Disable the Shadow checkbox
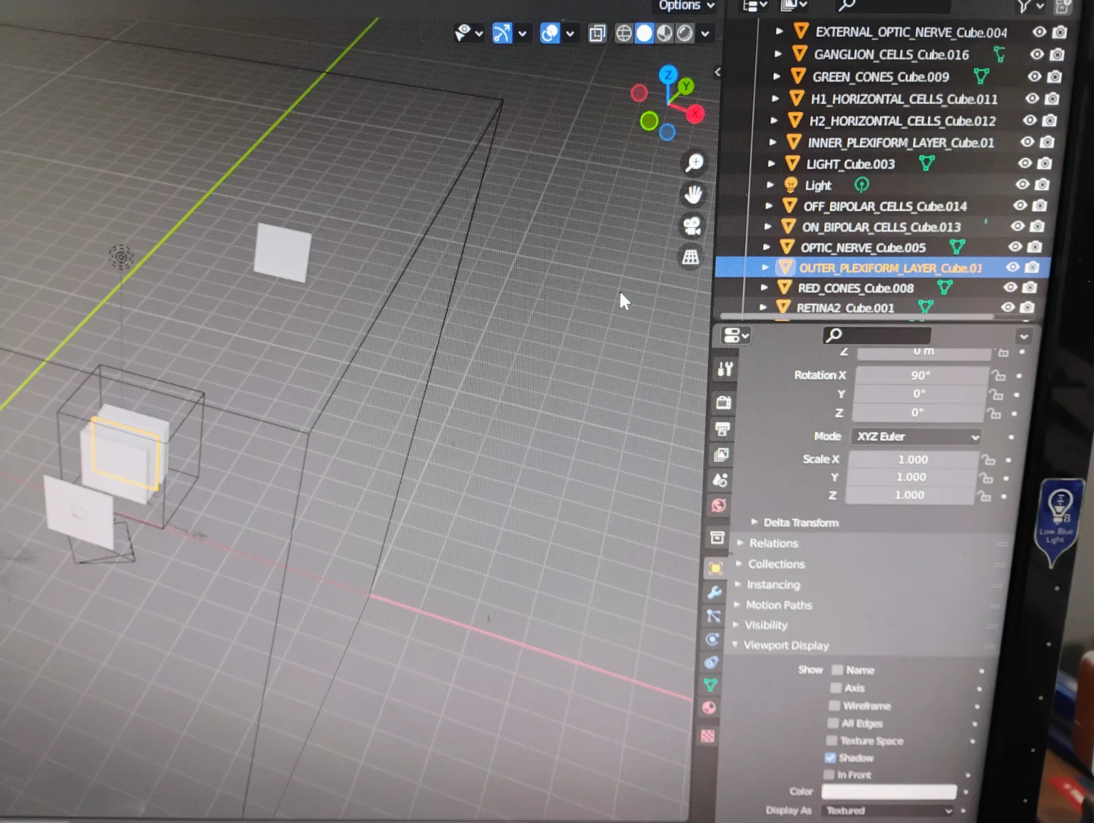 click(830, 757)
